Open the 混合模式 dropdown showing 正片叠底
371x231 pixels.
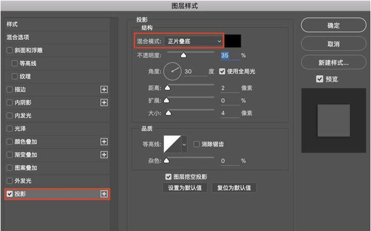point(194,41)
